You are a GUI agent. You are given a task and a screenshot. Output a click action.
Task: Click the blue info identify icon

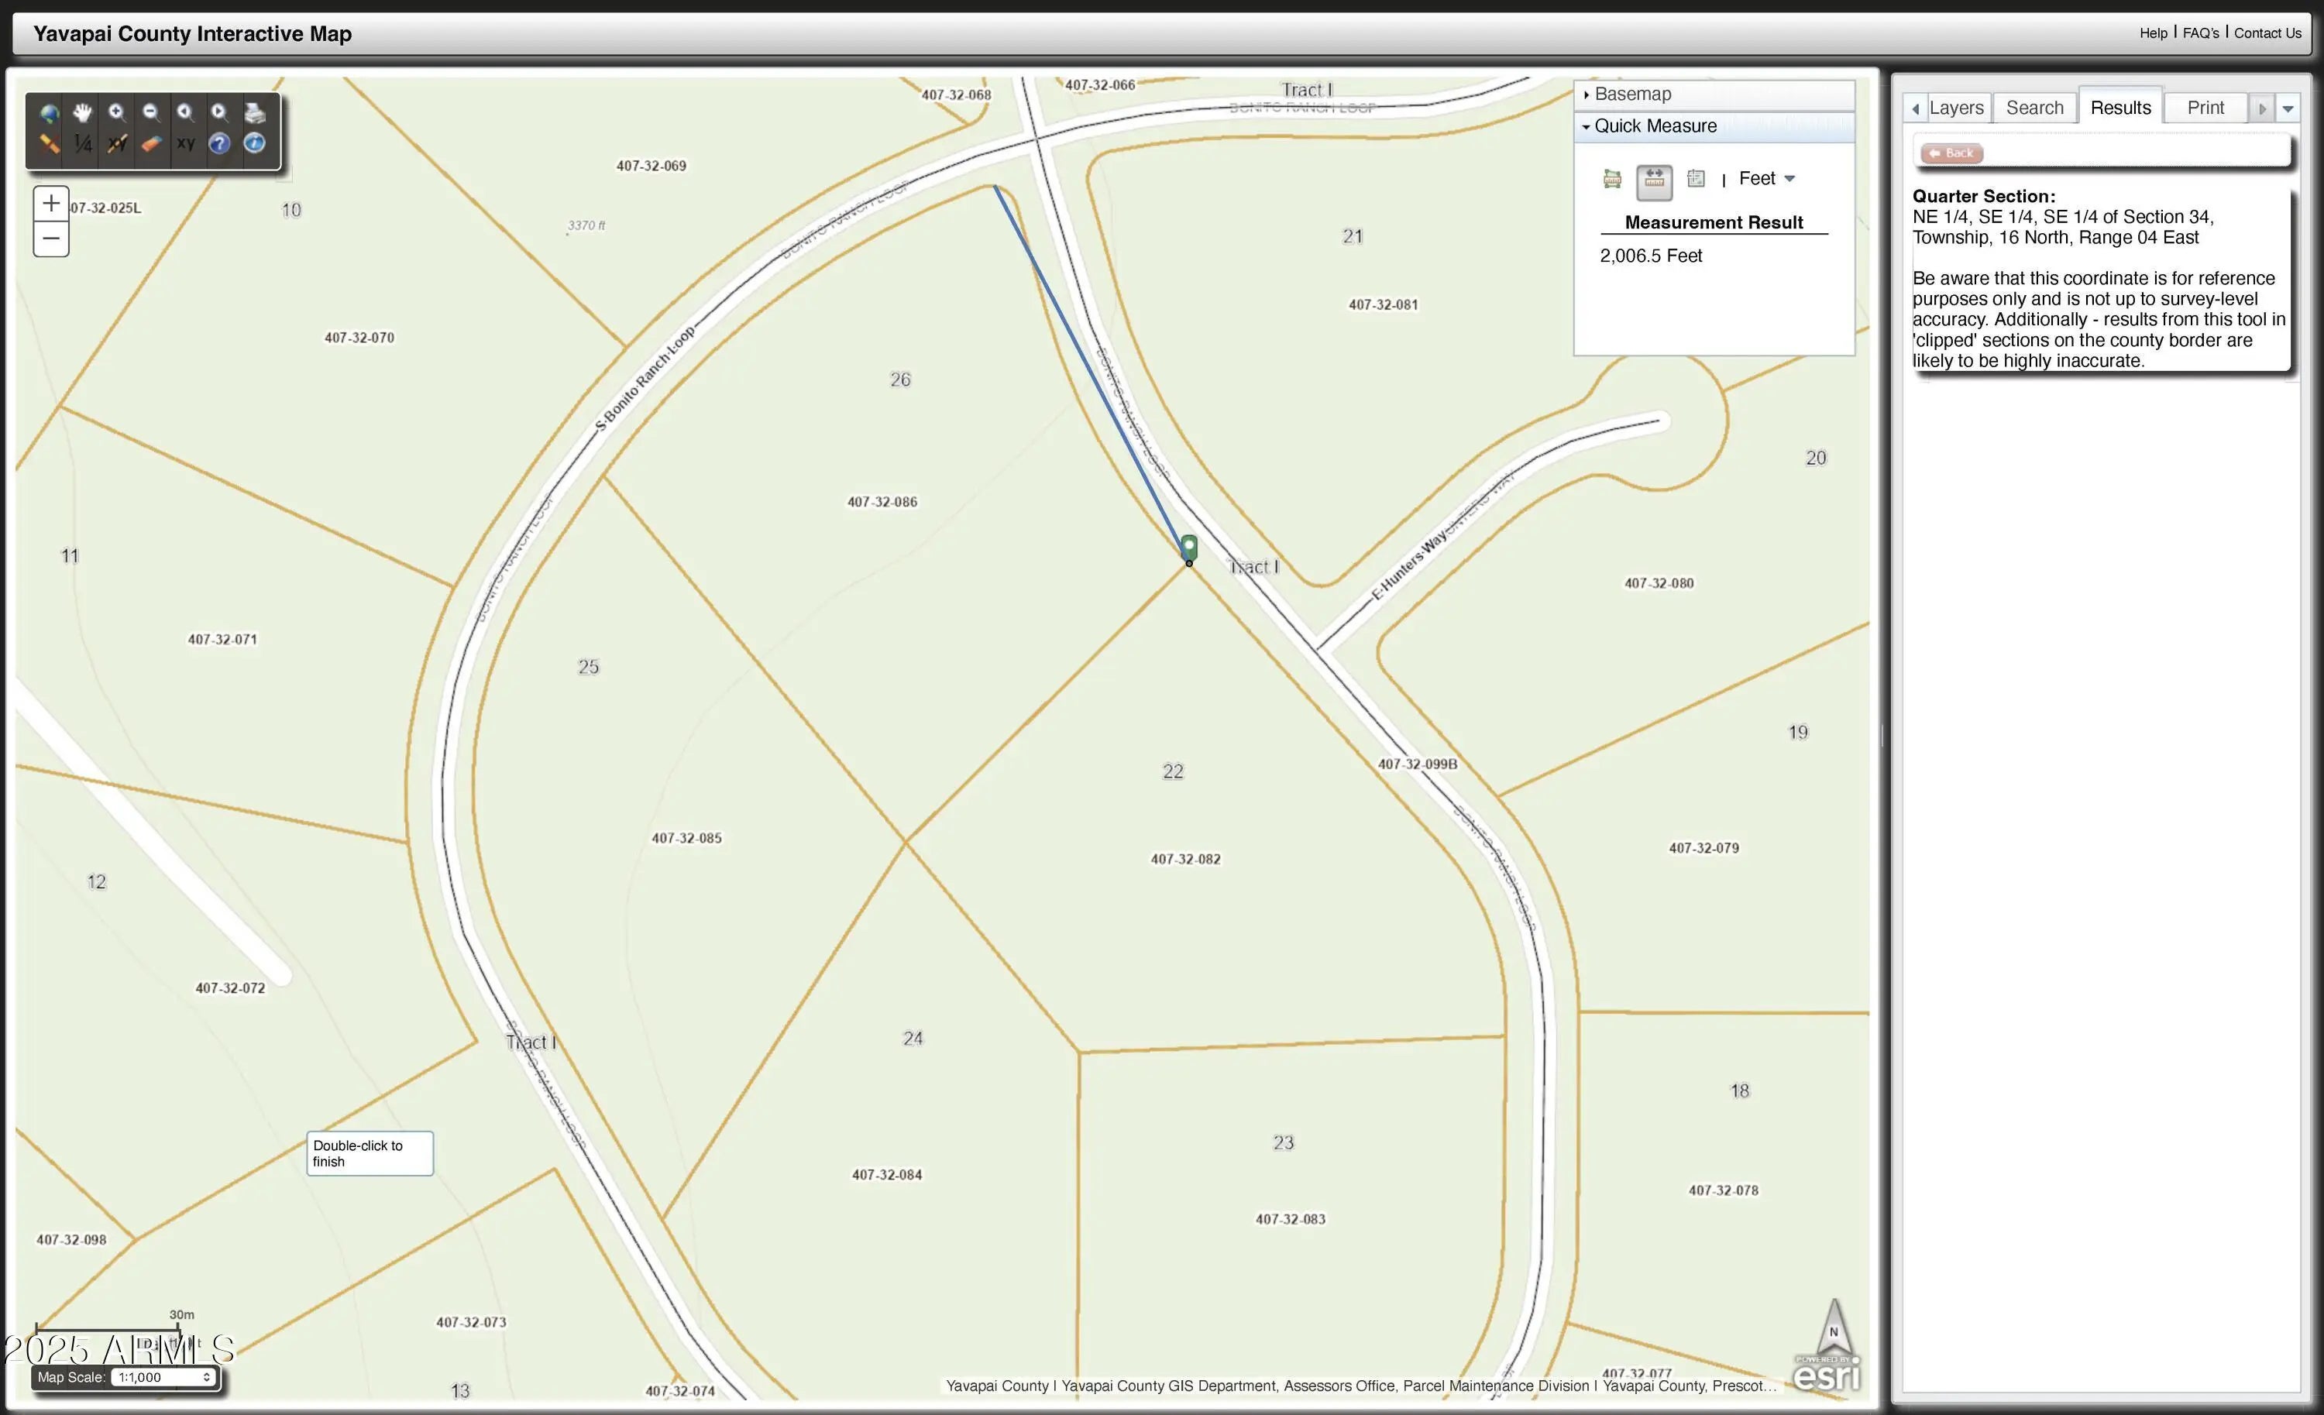pyautogui.click(x=255, y=143)
